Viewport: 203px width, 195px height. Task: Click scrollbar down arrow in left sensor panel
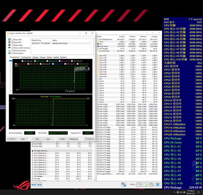(x=95, y=180)
